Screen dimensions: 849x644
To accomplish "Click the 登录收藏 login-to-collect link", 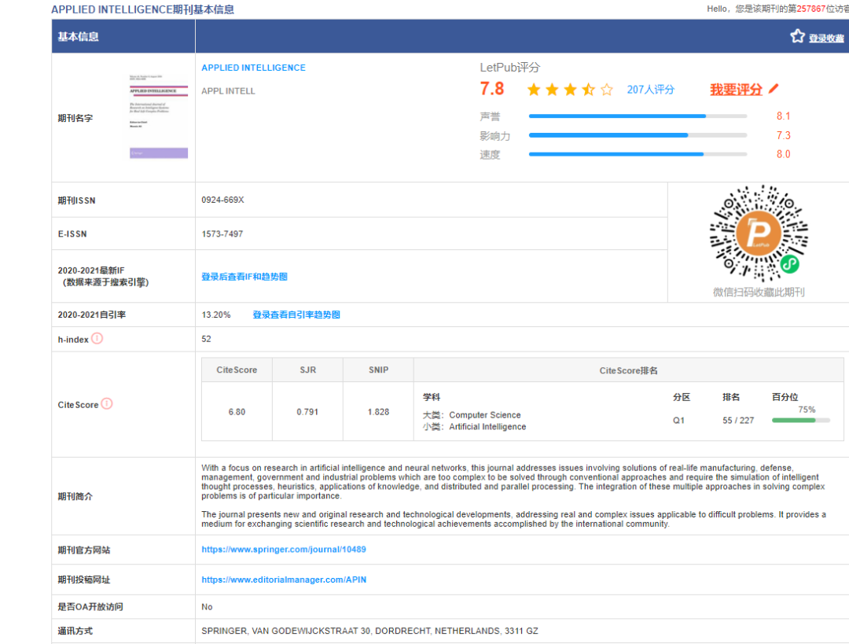I will tap(826, 39).
